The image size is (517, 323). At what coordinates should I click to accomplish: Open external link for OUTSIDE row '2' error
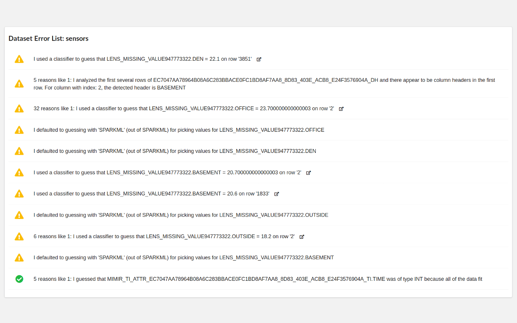tap(302, 237)
